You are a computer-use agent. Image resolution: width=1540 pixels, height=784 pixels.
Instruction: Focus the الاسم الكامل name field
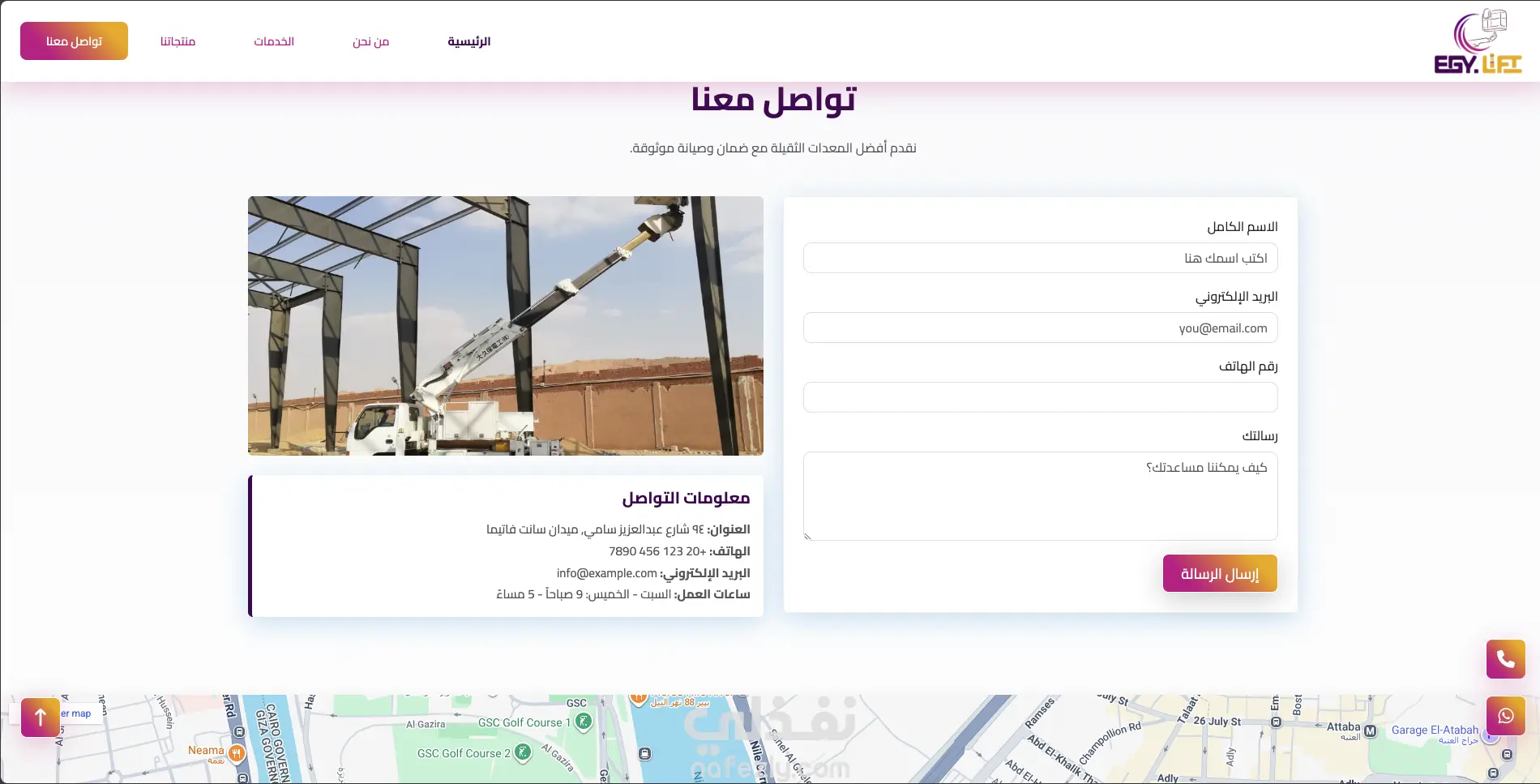click(1041, 258)
